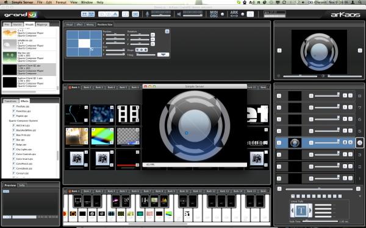Open the Sources tab
Screen dimensions: 366x228
point(17,24)
